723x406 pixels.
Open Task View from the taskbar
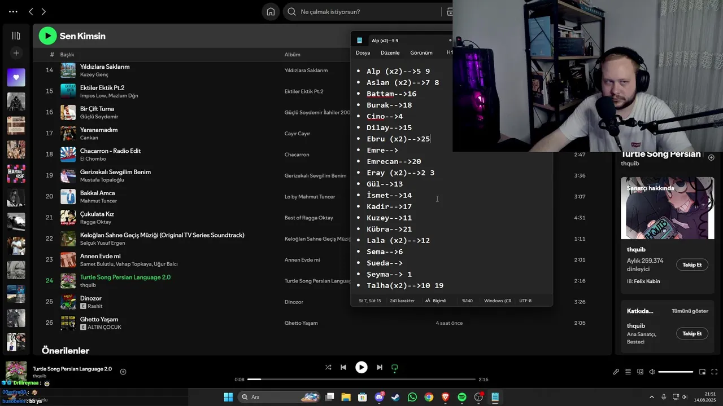(330, 397)
